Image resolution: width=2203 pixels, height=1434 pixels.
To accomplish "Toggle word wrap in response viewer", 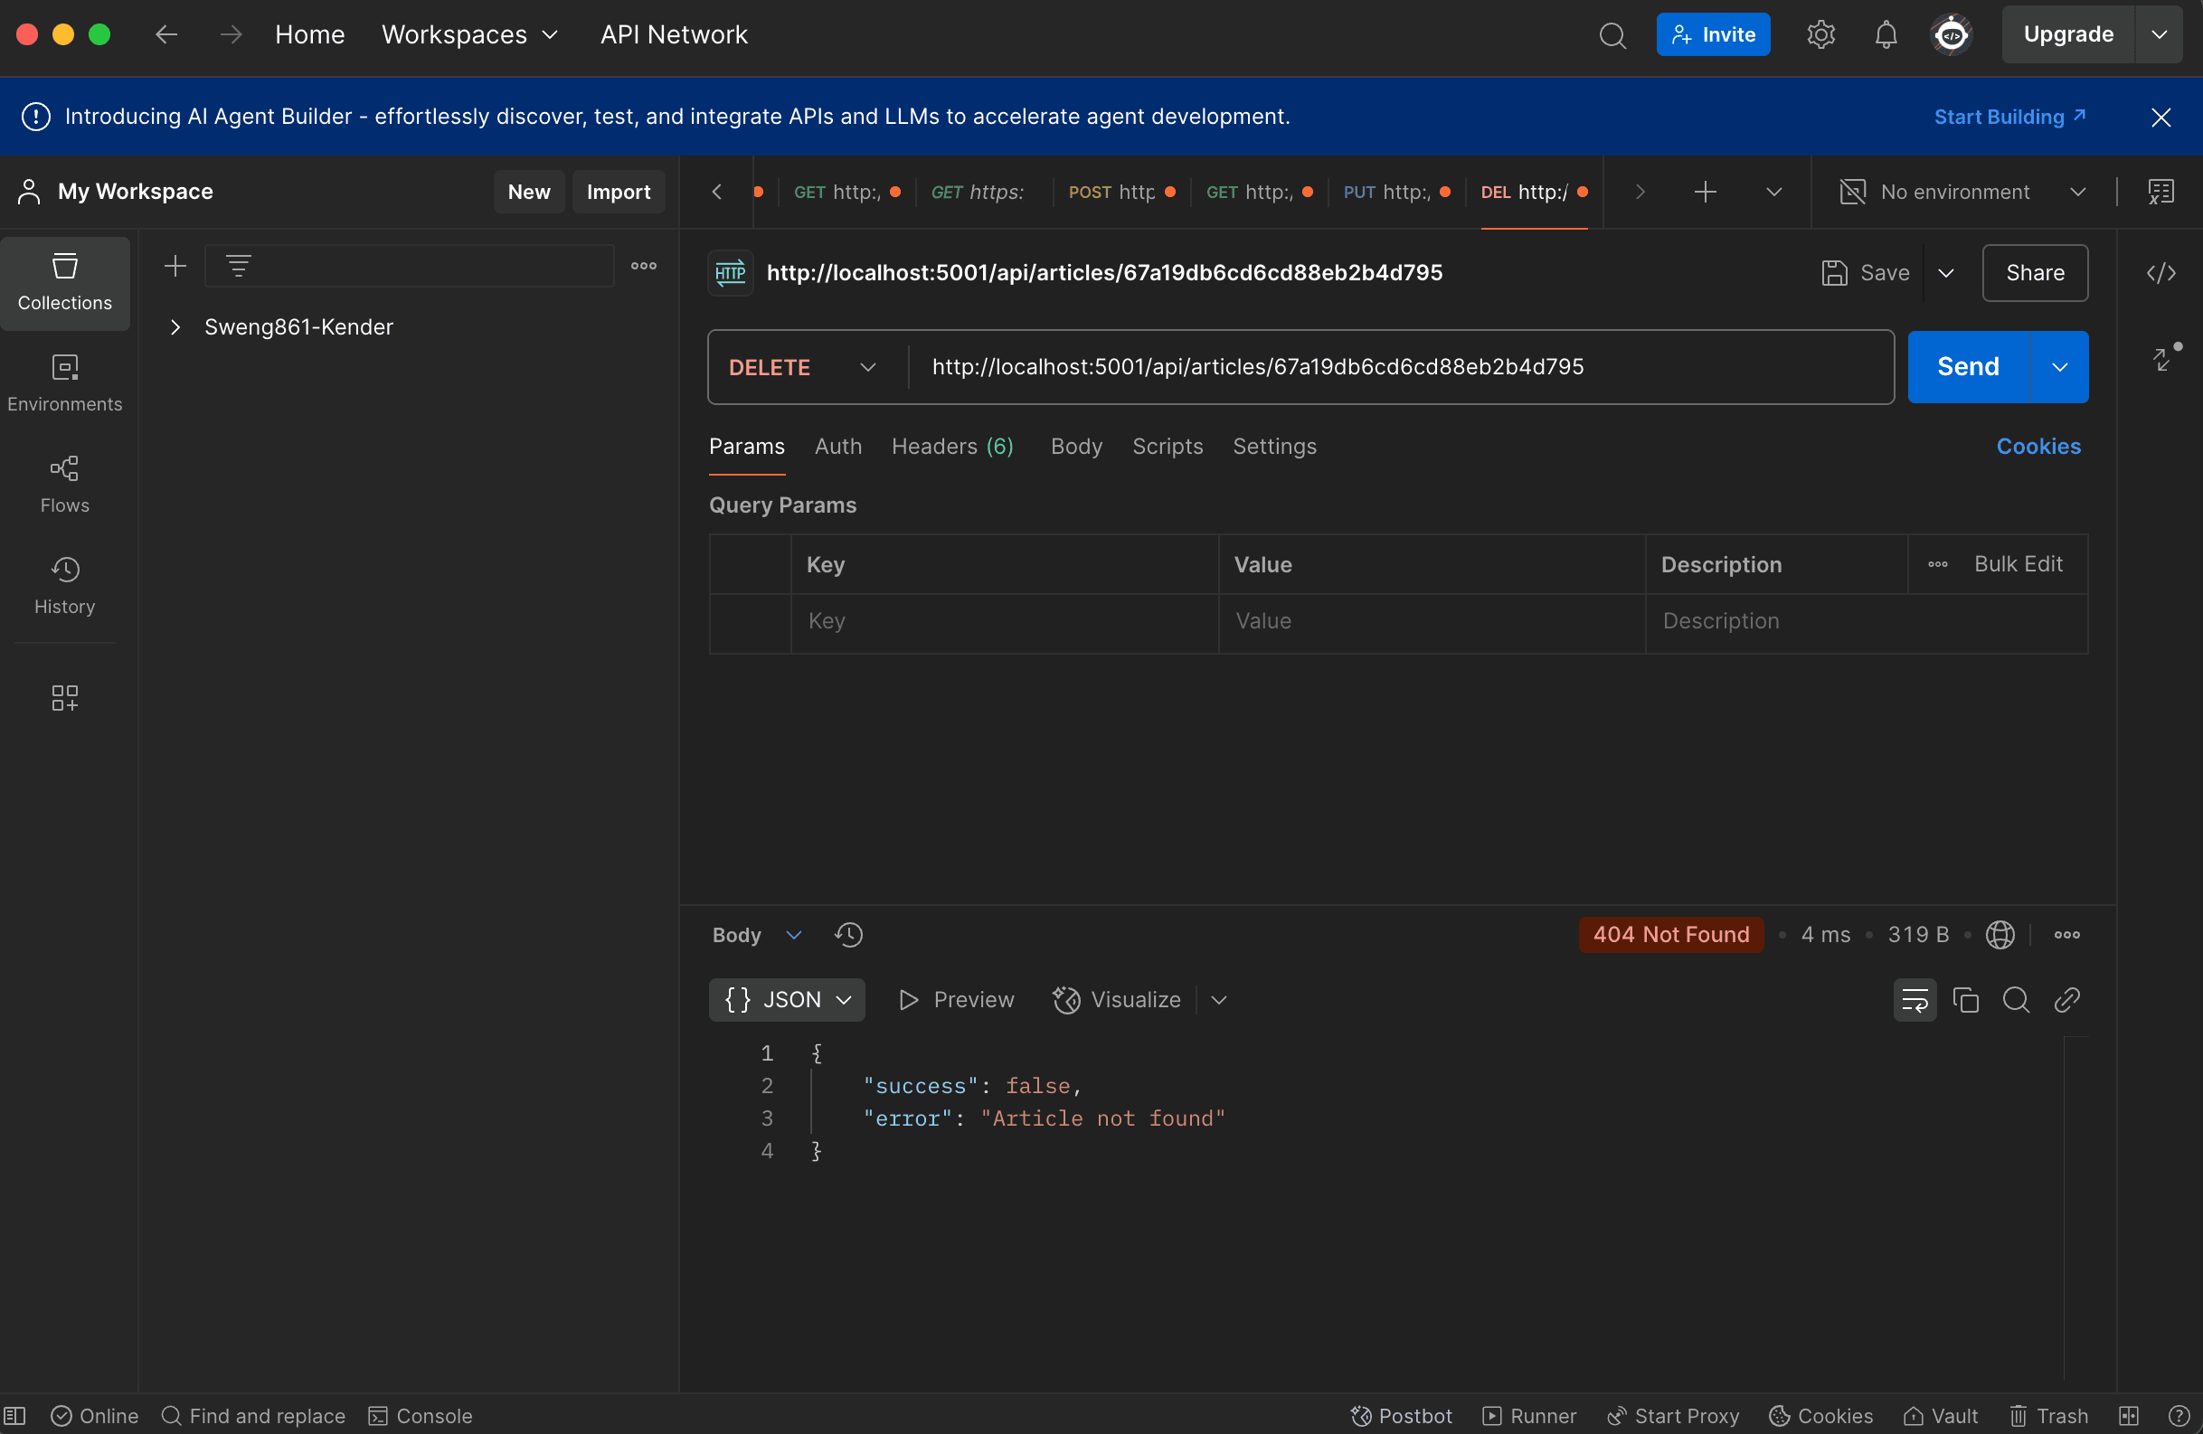I will [1915, 1000].
